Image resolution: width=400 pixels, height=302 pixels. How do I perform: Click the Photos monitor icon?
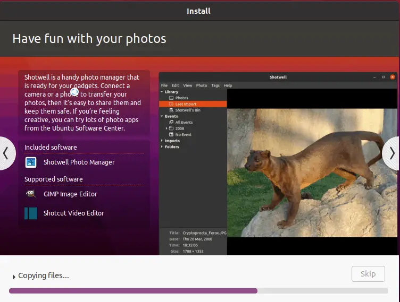click(171, 98)
